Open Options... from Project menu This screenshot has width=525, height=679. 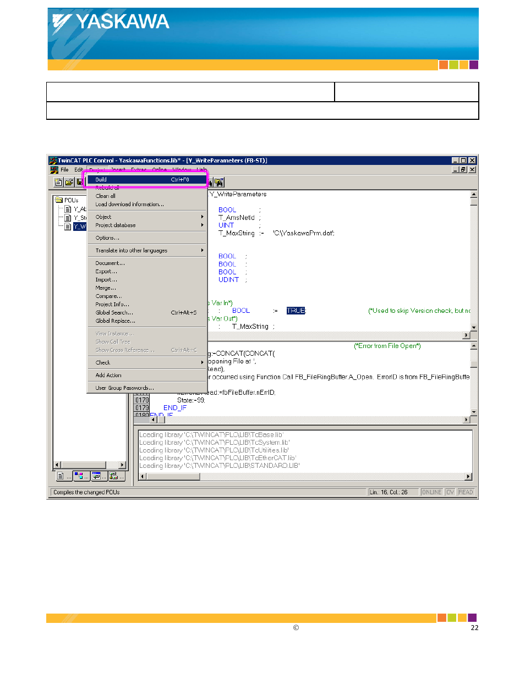[147, 238]
